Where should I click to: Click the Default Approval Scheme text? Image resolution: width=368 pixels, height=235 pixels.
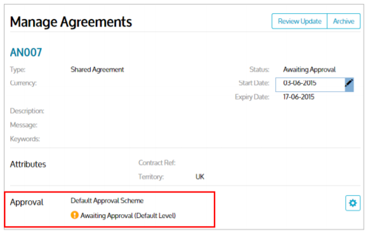107,201
